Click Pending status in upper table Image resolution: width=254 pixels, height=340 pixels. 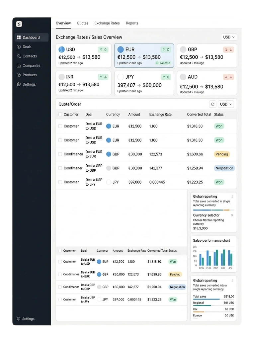[222, 154]
